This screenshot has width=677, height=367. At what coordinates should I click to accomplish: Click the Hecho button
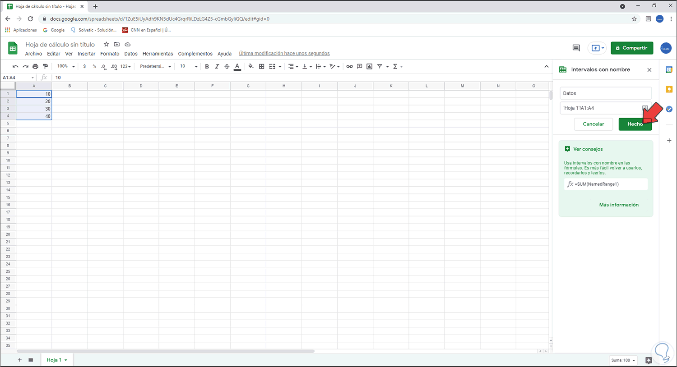[x=635, y=124]
